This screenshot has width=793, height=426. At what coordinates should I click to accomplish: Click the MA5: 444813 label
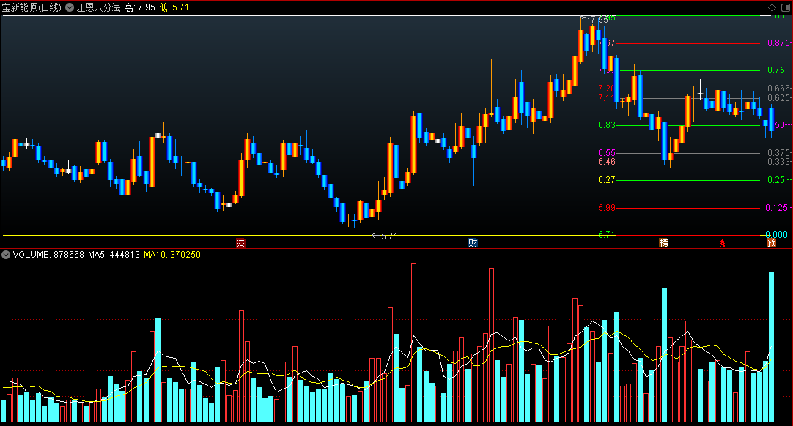pos(114,255)
